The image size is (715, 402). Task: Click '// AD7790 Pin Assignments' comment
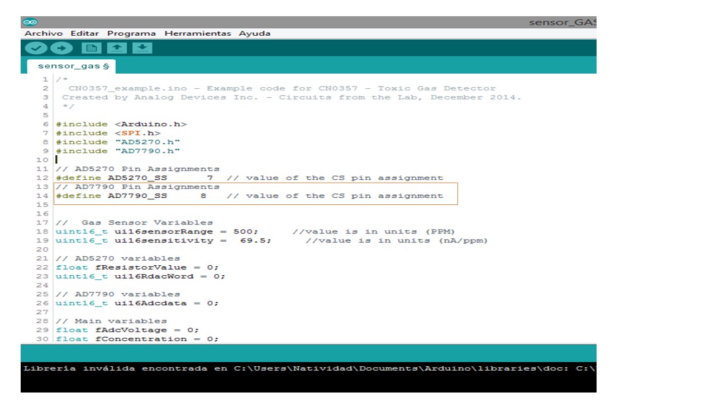pos(137,187)
